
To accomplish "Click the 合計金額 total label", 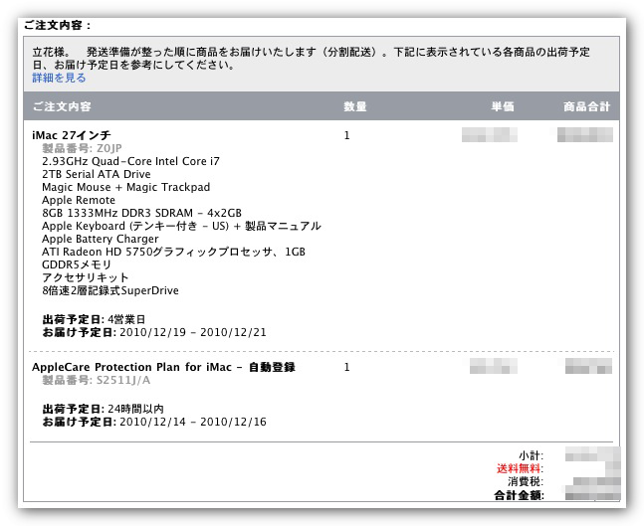I will click(519, 493).
